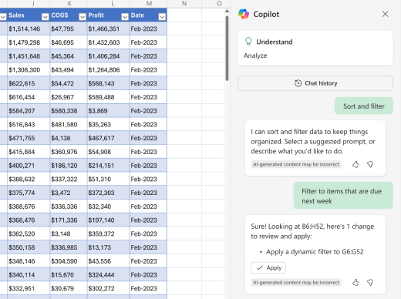Click 'Filter to items that are due next week' message

[343, 196]
